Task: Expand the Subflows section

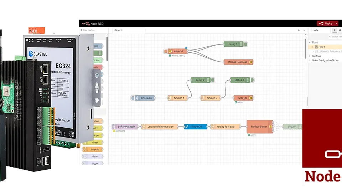Action: 310,56
